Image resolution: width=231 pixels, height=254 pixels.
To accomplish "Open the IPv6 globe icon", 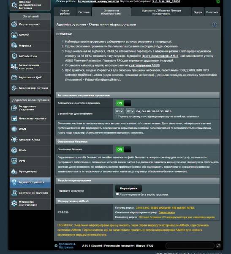I will (x=14, y=150).
